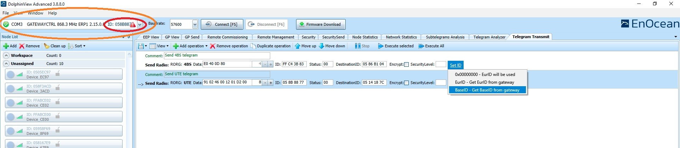This screenshot has height=148, width=680.
Task: Select node Device_3ACD
Action: pos(64,88)
